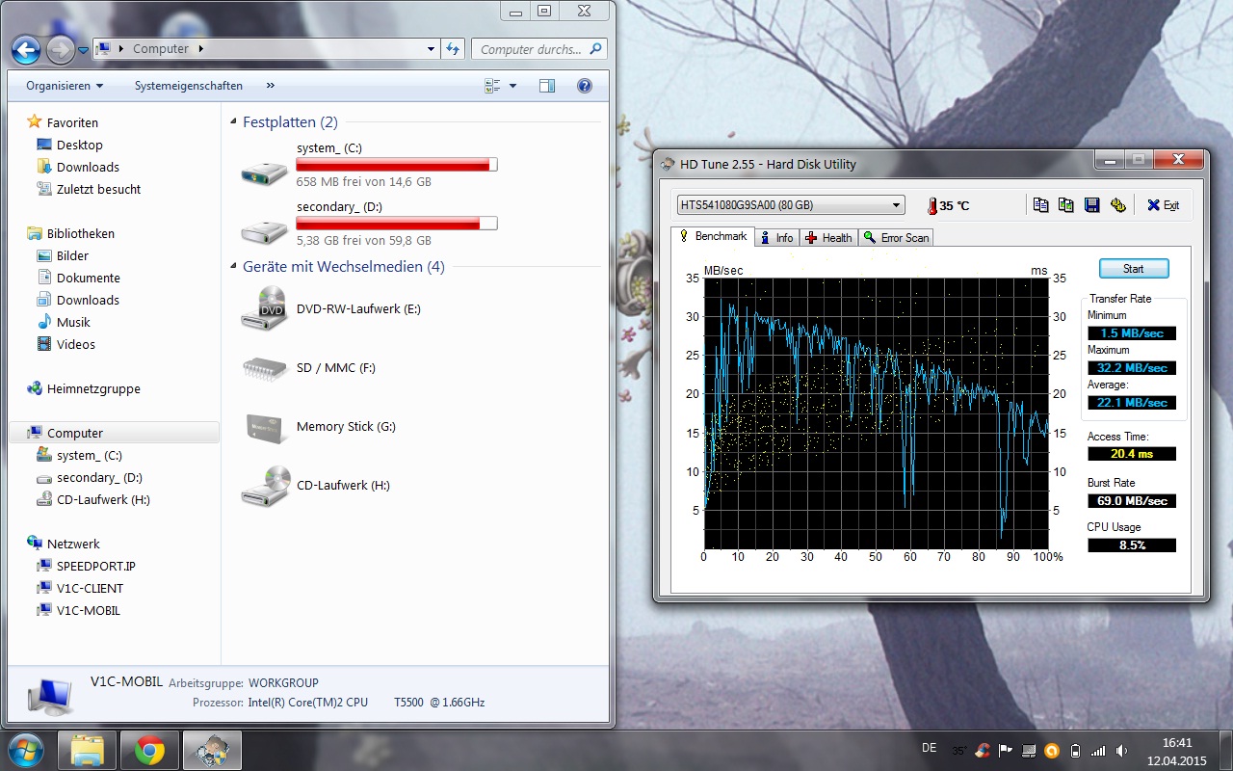This screenshot has width=1233, height=771.
Task: Click the Computer search field
Action: (x=538, y=49)
